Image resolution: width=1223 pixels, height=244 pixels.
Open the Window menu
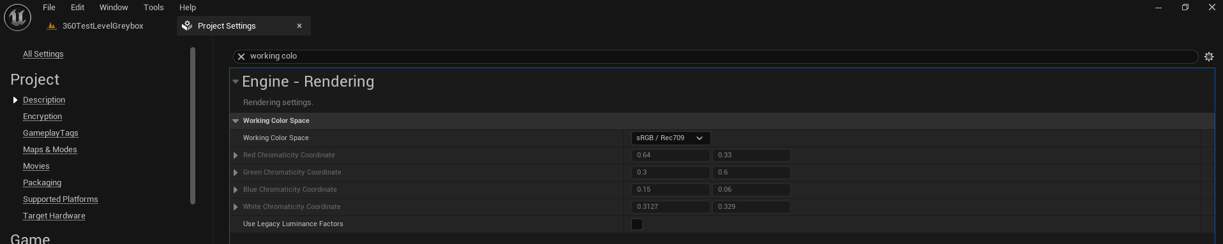[x=114, y=8]
